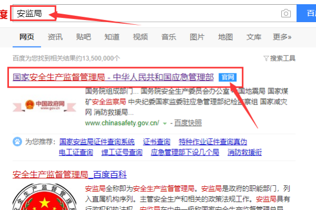Open the 图片 tab
The image size is (316, 210).
point(197,37)
